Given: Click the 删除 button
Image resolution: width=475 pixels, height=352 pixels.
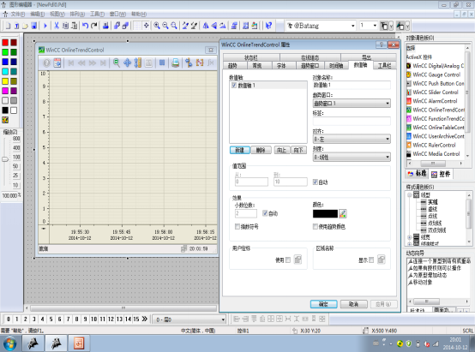Looking at the screenshot, I should 261,150.
